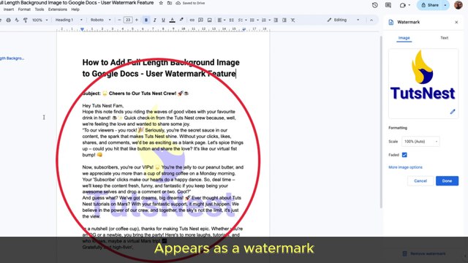Open the numbered list dropdown
This screenshot has height=263, width=468.
click(265, 20)
